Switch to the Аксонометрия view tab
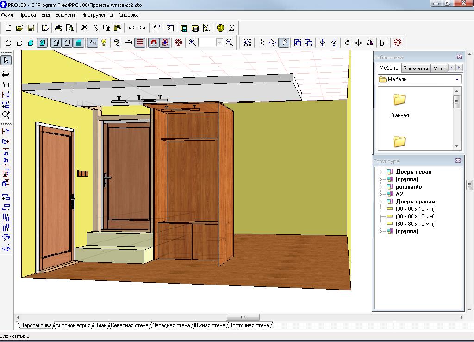Viewport: 474px width, 342px height. (x=73, y=325)
